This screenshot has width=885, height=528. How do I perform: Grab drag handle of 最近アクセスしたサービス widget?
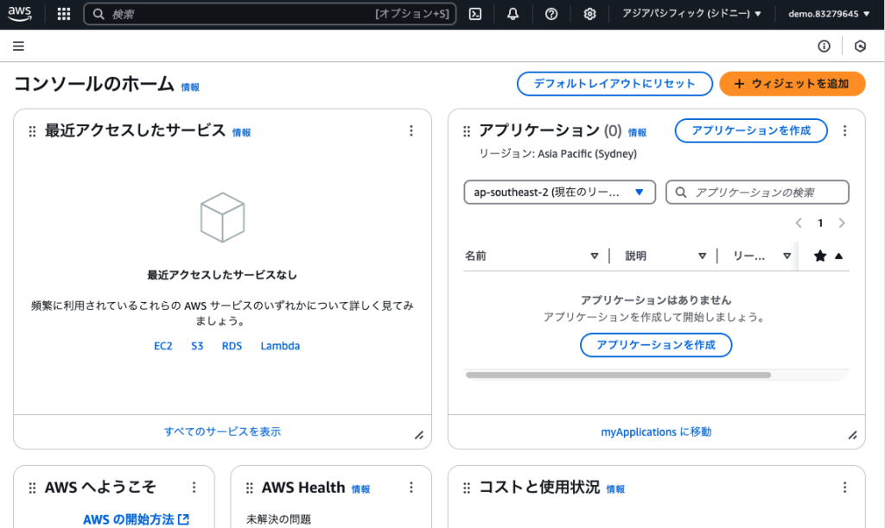tap(32, 131)
